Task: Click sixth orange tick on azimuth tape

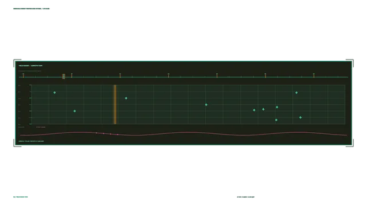Action: [x=266, y=76]
